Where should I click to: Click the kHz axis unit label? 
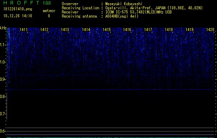[x=3, y=28]
